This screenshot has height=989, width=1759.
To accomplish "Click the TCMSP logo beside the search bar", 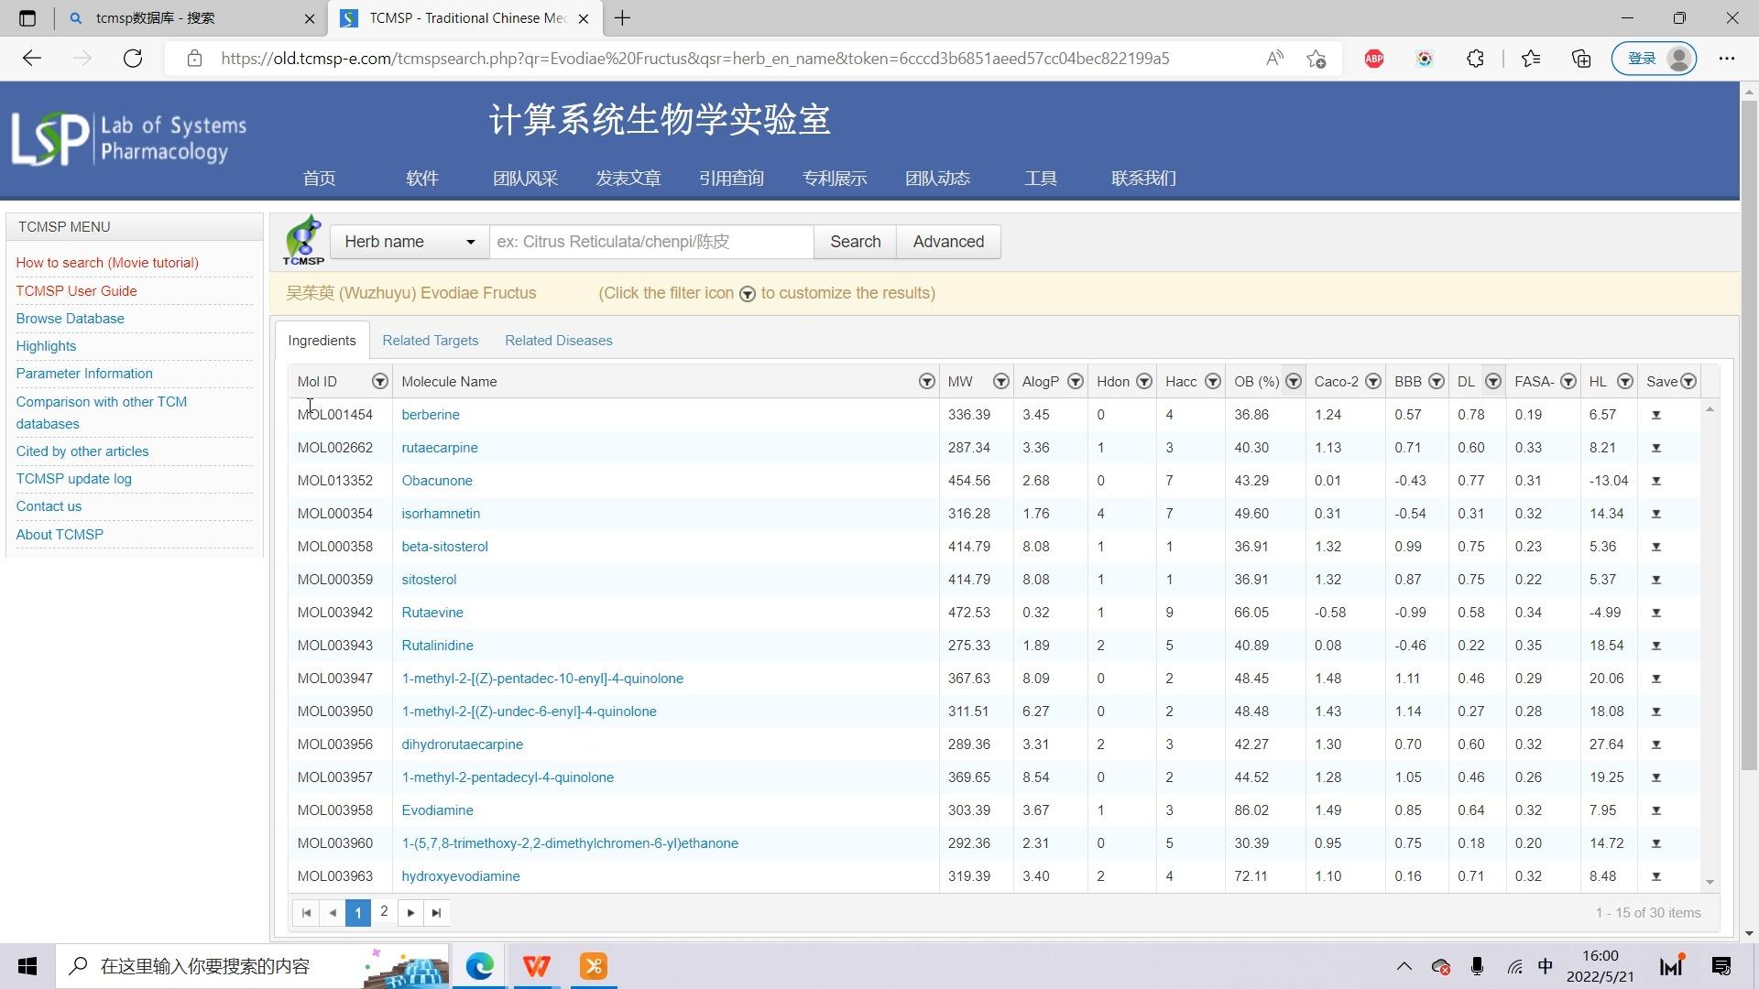I will pos(303,239).
